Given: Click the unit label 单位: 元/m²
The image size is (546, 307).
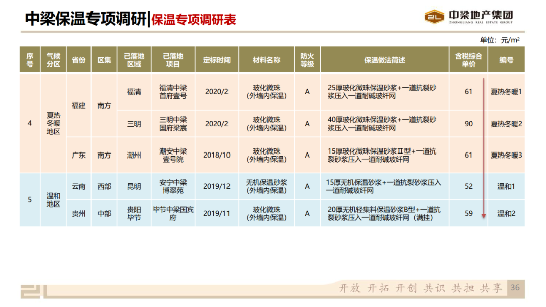Looking at the screenshot, I should click(x=499, y=40).
